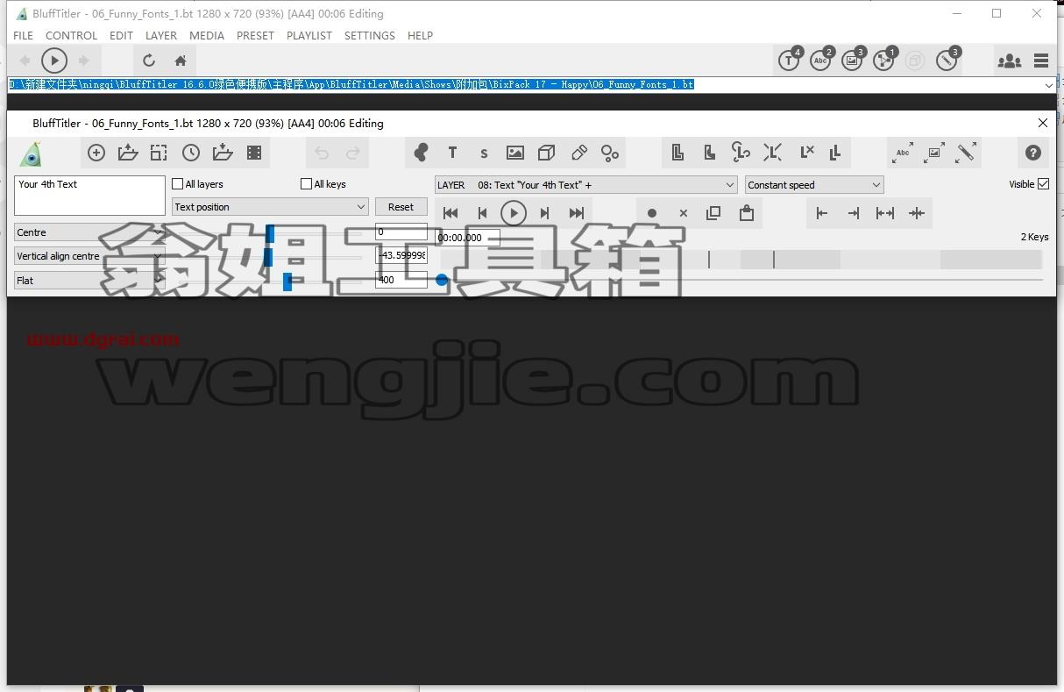
Task: Click the create key record dot icon
Action: pyautogui.click(x=652, y=213)
